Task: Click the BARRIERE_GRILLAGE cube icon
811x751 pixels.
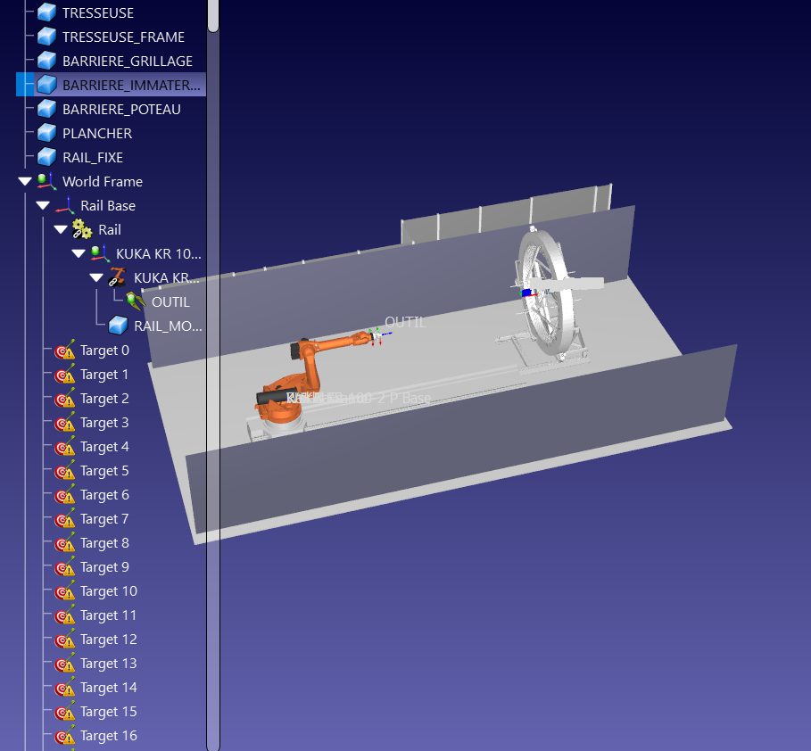Action: [x=46, y=62]
